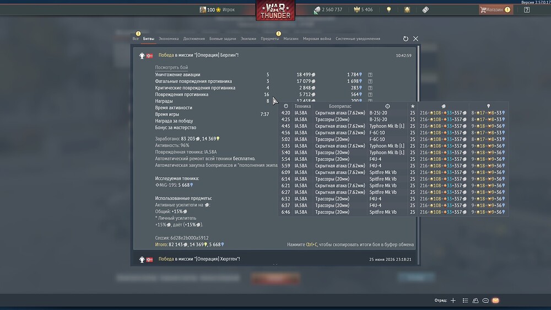Open the golden wager icon in the top bar

407,10
